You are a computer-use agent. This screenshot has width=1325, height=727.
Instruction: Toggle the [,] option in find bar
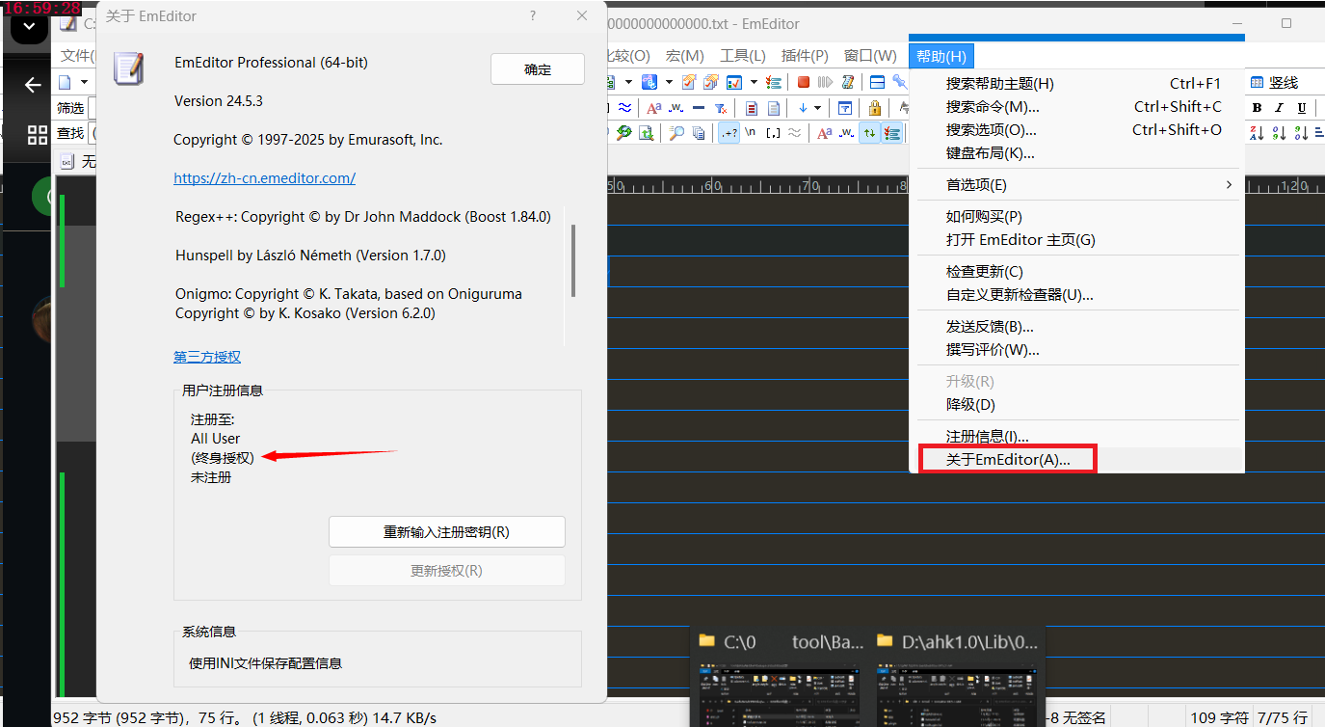coord(773,133)
